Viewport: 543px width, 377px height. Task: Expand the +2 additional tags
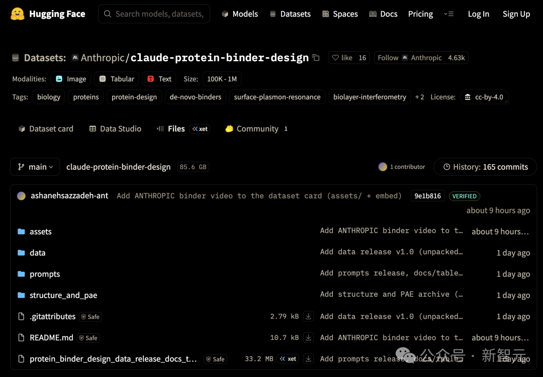pos(419,97)
